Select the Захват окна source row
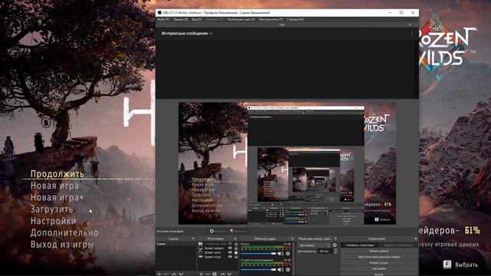This screenshot has width=491, height=276. tap(218, 252)
